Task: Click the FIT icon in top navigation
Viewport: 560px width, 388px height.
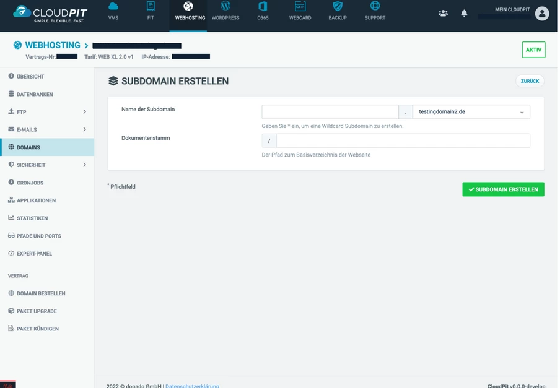Action: click(151, 7)
